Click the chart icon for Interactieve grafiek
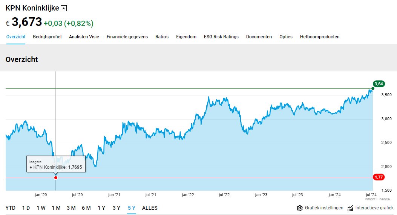 (350, 208)
